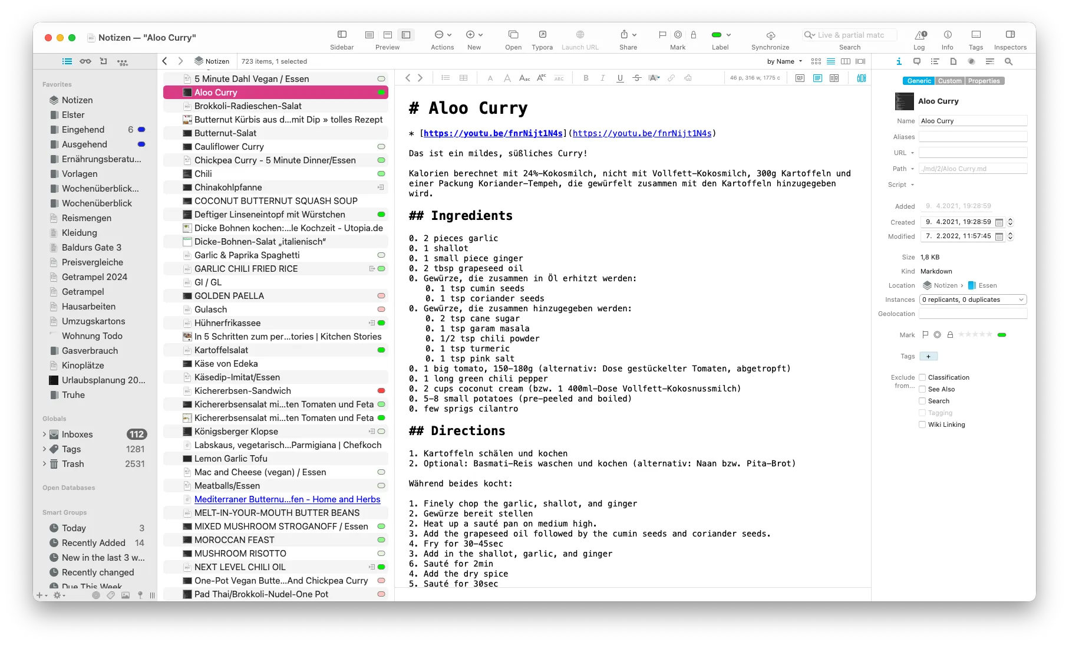The height and width of the screenshot is (645, 1069).
Task: Open the youtu.be link in the note
Action: coord(493,133)
